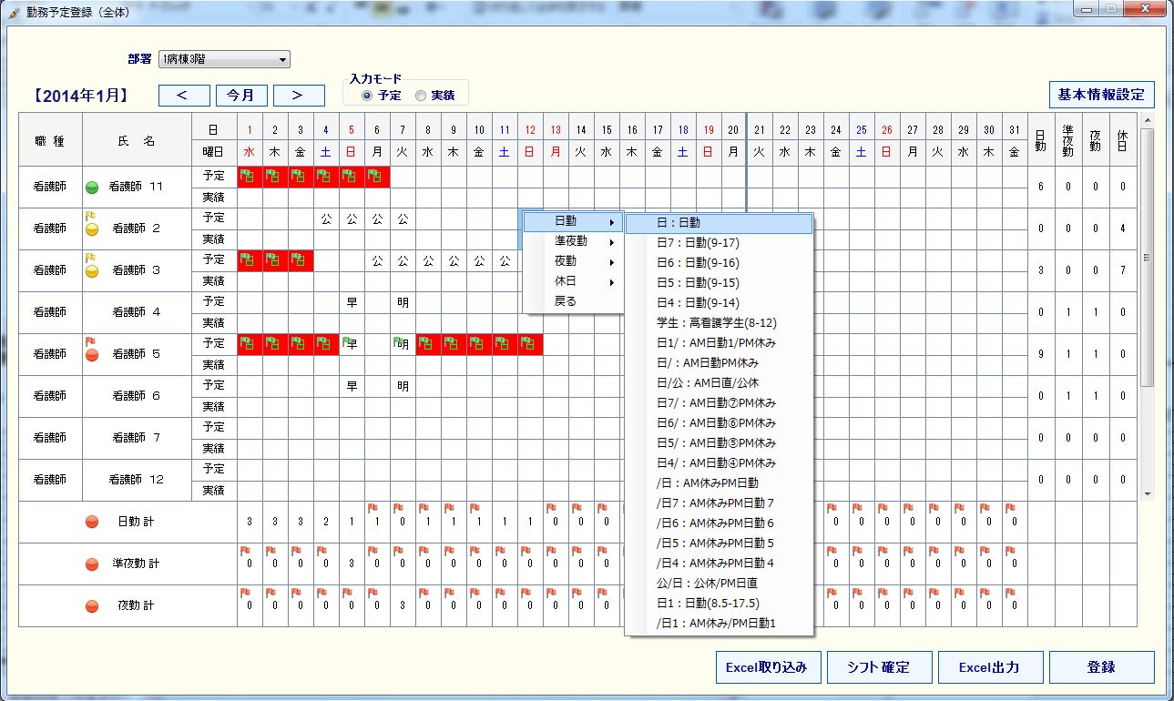Click red circle icon next to 日勤 計
The width and height of the screenshot is (1174, 701).
pyautogui.click(x=91, y=523)
